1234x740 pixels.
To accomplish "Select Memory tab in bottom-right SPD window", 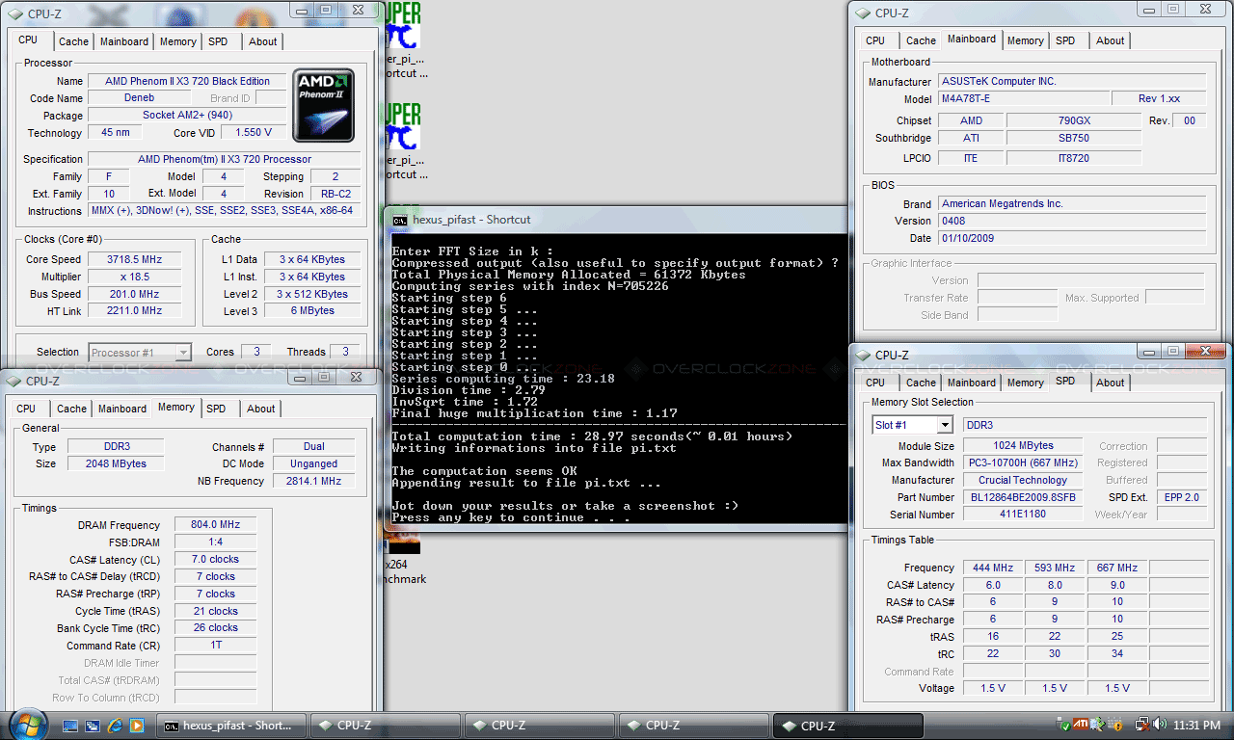I will (1025, 383).
